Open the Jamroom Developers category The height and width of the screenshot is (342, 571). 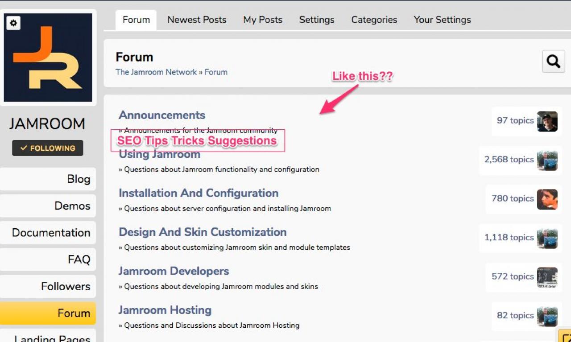(174, 271)
